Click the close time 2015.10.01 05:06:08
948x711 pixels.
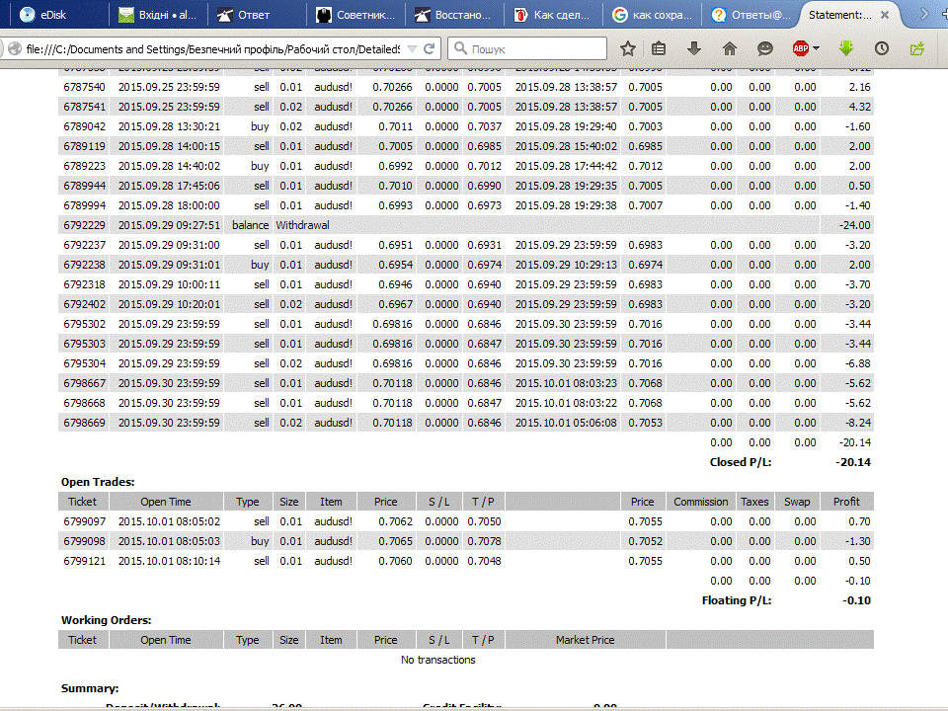[566, 423]
